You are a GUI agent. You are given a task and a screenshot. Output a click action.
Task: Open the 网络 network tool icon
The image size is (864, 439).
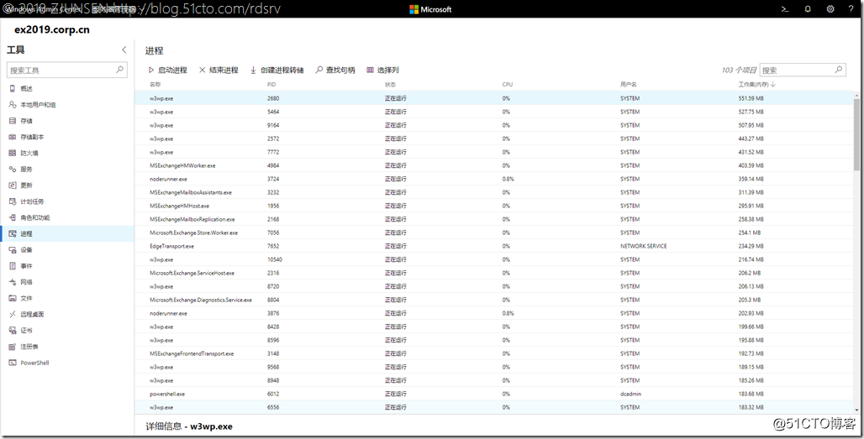point(12,282)
